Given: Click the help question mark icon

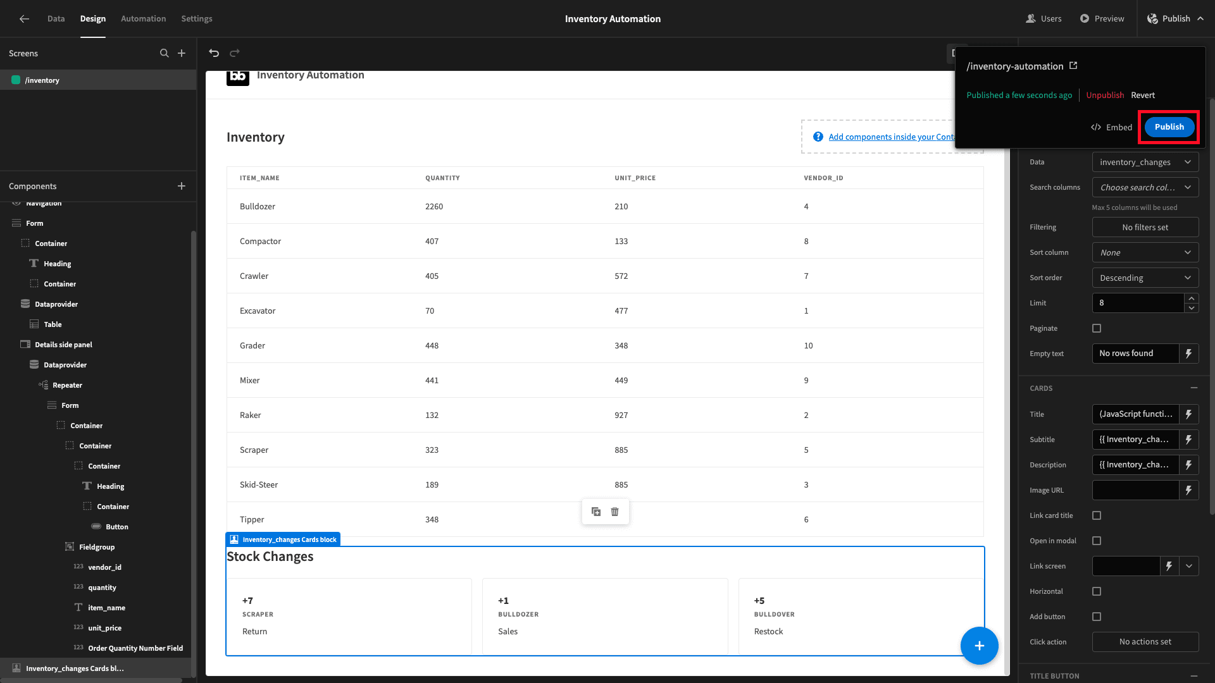Looking at the screenshot, I should click(x=818, y=137).
